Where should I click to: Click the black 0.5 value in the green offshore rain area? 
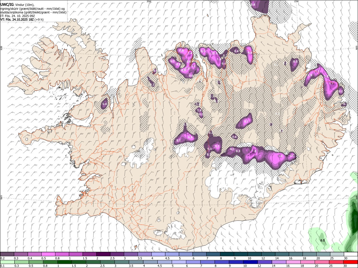pos(322,240)
